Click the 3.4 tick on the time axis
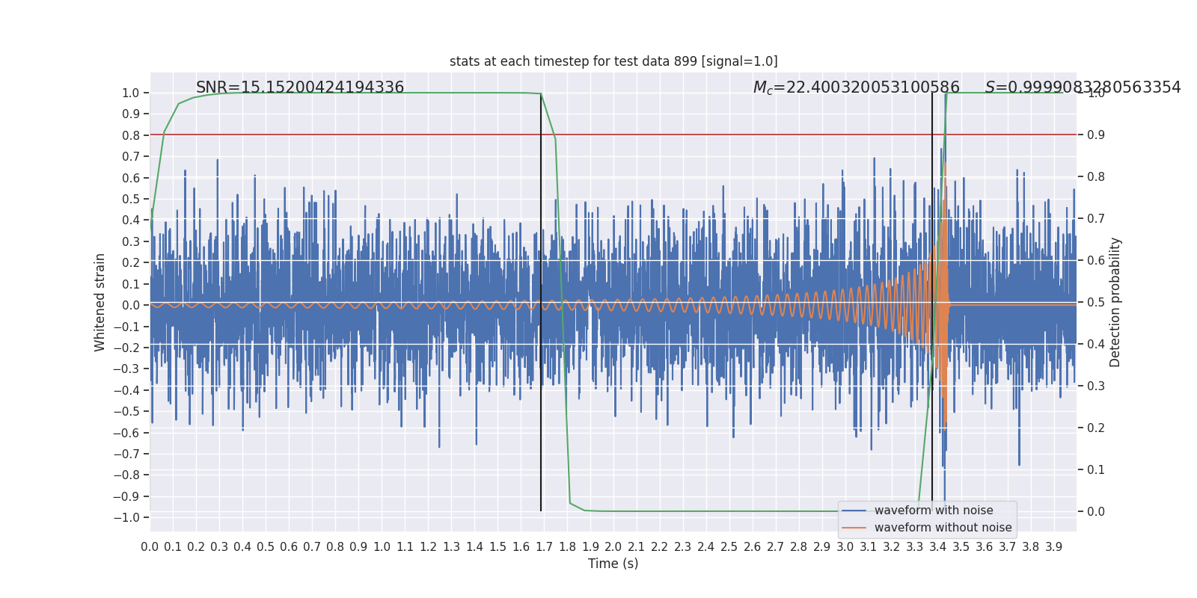This screenshot has width=1197, height=598. (x=938, y=546)
